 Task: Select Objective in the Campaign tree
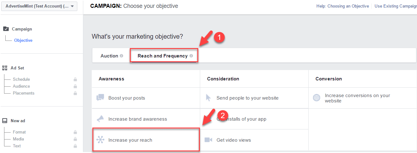(x=23, y=40)
